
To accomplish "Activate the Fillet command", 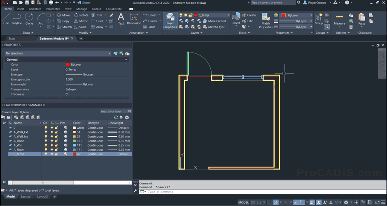I will tap(97, 21).
